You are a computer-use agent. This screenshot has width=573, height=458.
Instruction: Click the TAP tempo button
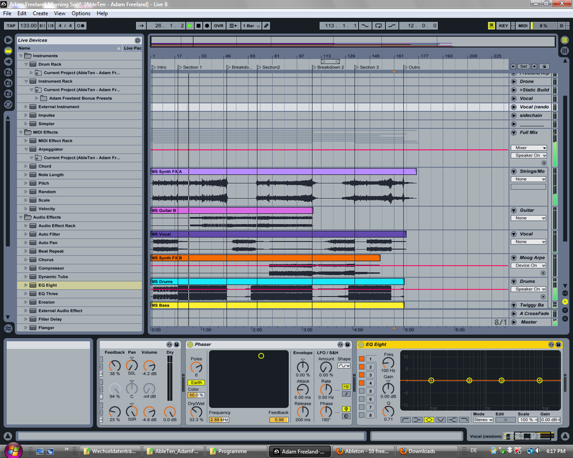coord(11,26)
